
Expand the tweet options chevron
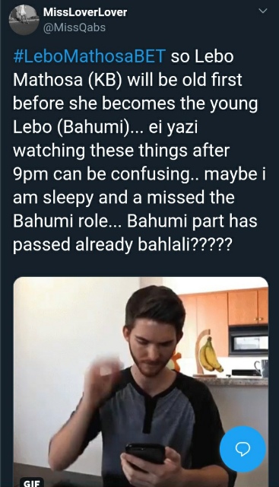263,11
